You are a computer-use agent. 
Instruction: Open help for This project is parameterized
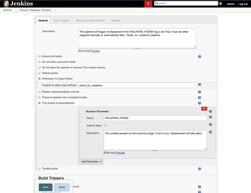[200, 103]
